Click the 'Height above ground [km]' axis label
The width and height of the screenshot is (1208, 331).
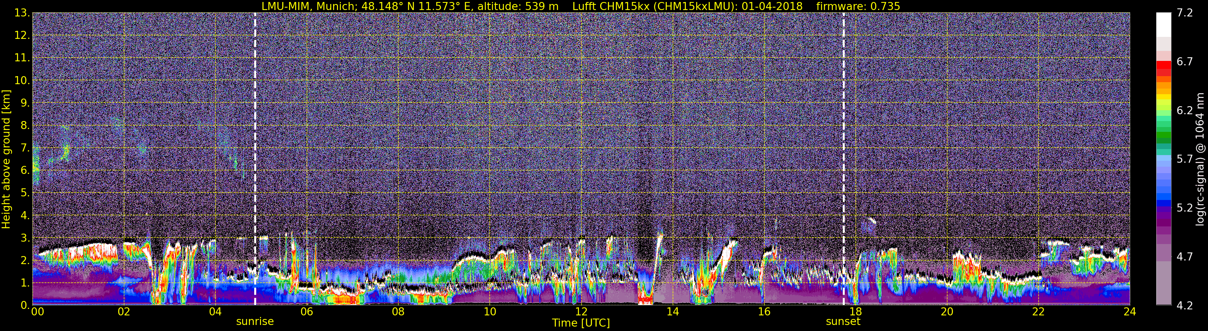[x=6, y=159]
